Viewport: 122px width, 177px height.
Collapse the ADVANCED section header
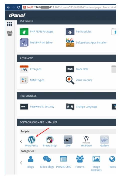click(66, 58)
